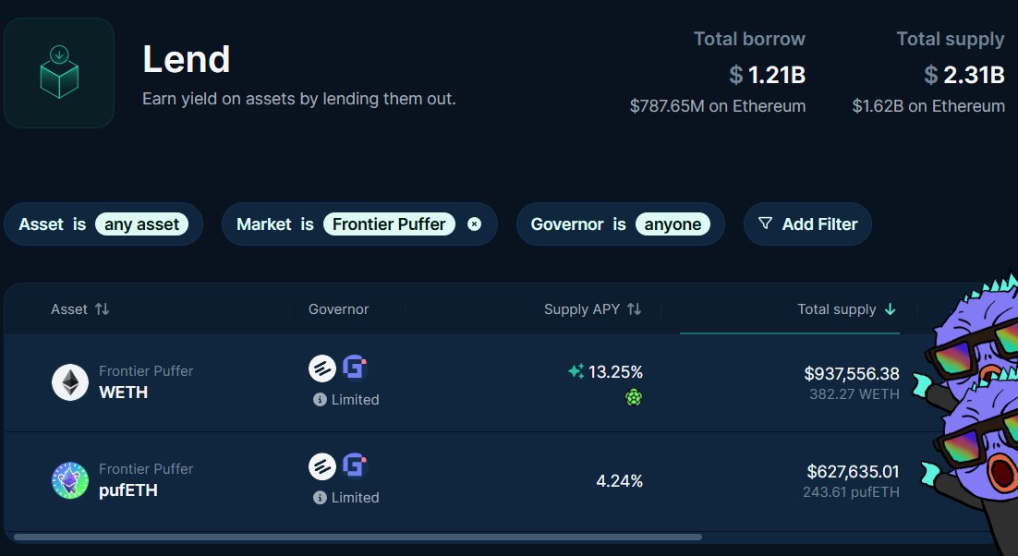Click the 13.25% supply APY value
Image resolution: width=1018 pixels, height=556 pixels.
coord(615,372)
